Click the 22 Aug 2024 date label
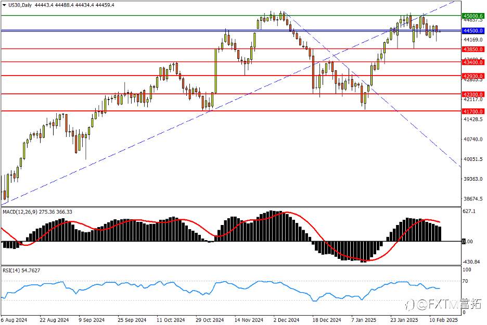The width and height of the screenshot is (487, 325). tap(54, 320)
